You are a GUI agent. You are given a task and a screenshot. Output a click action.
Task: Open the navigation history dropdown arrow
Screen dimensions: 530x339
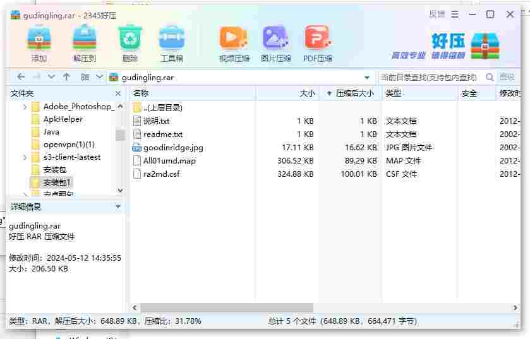click(51, 77)
